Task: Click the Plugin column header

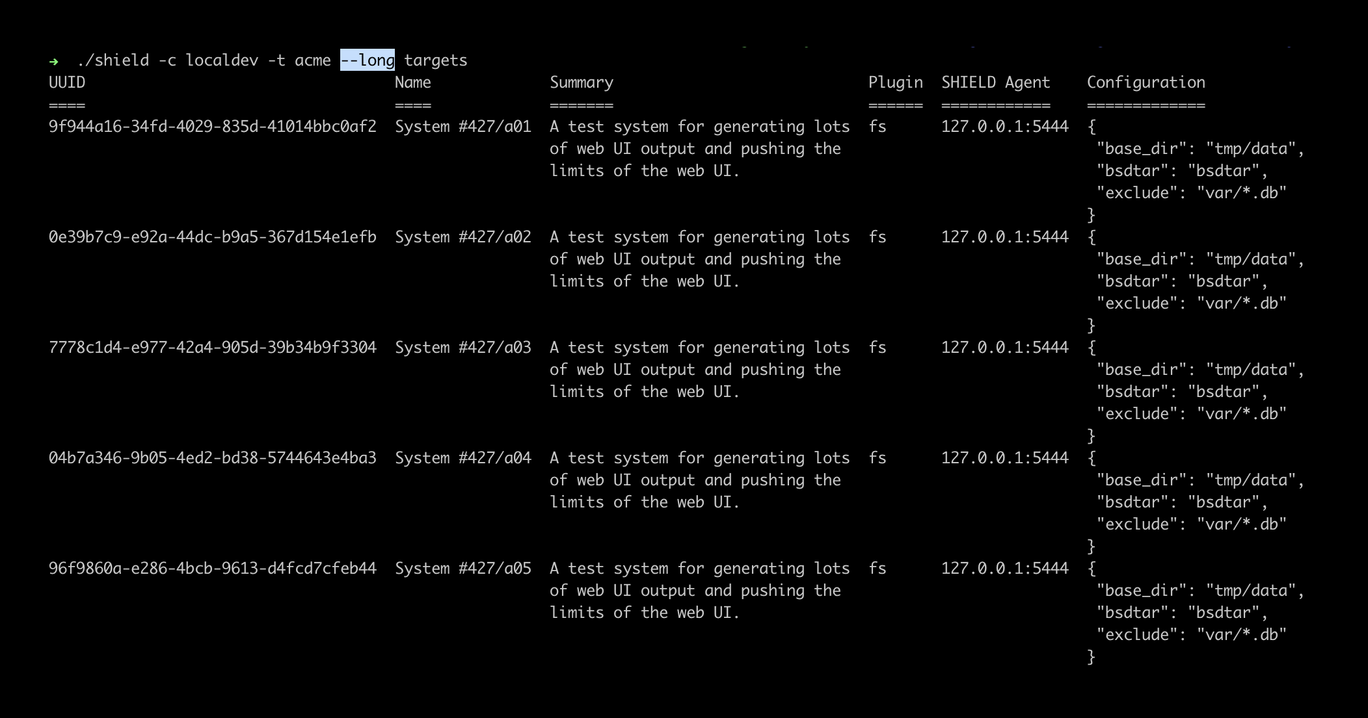Action: (896, 83)
